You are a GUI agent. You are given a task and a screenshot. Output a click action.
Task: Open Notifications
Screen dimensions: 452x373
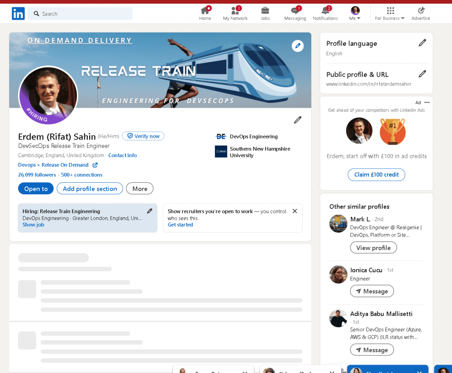[x=325, y=14]
